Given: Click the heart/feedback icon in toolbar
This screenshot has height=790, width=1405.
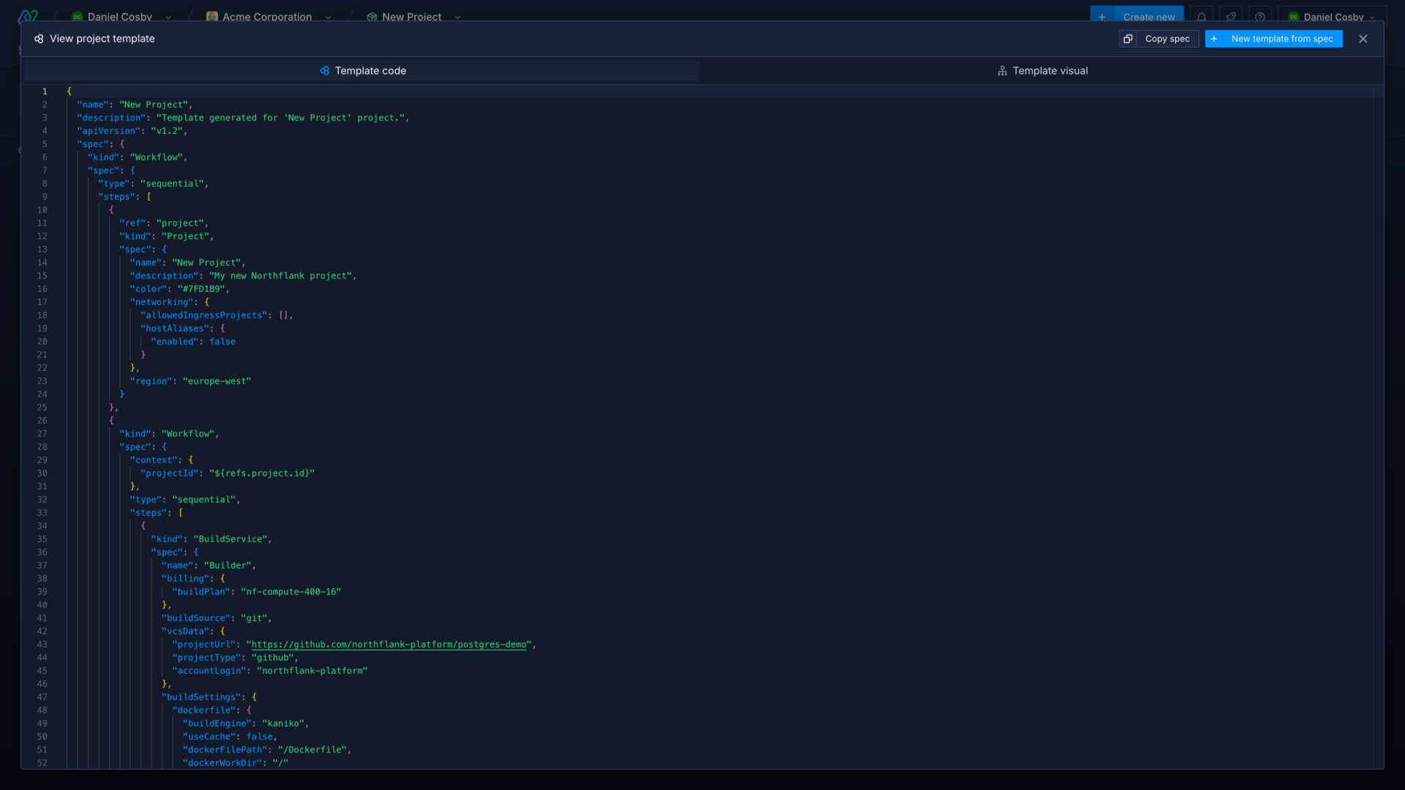Looking at the screenshot, I should [1232, 16].
